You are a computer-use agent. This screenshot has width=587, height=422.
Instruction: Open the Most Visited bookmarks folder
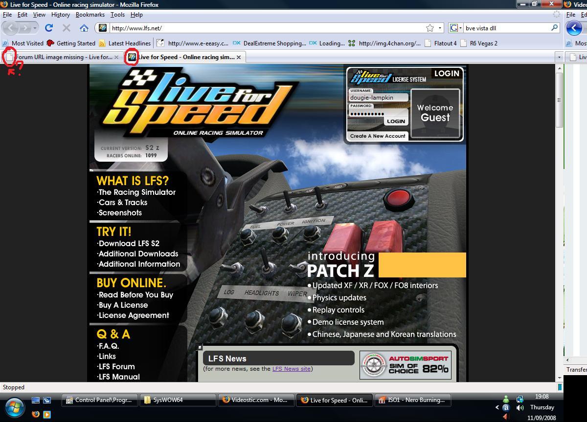point(23,43)
